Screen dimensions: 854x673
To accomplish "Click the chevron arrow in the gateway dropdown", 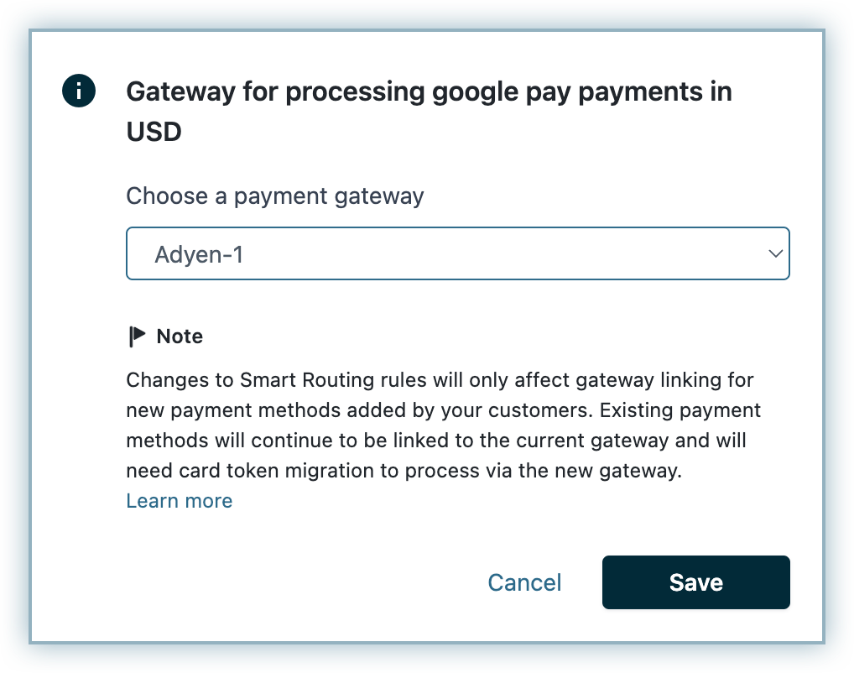I will pos(775,253).
